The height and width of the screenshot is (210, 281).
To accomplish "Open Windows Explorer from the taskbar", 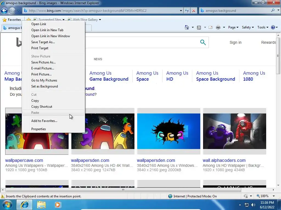I will coord(41,205).
